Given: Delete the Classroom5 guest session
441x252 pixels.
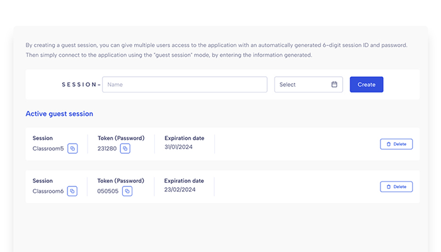Looking at the screenshot, I should coord(396,144).
